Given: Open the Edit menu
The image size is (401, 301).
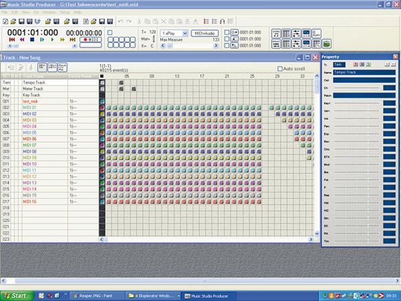Looking at the screenshot, I should 15,12.
